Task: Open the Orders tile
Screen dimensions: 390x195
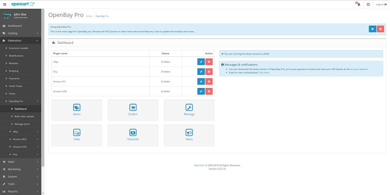Action: click(133, 110)
